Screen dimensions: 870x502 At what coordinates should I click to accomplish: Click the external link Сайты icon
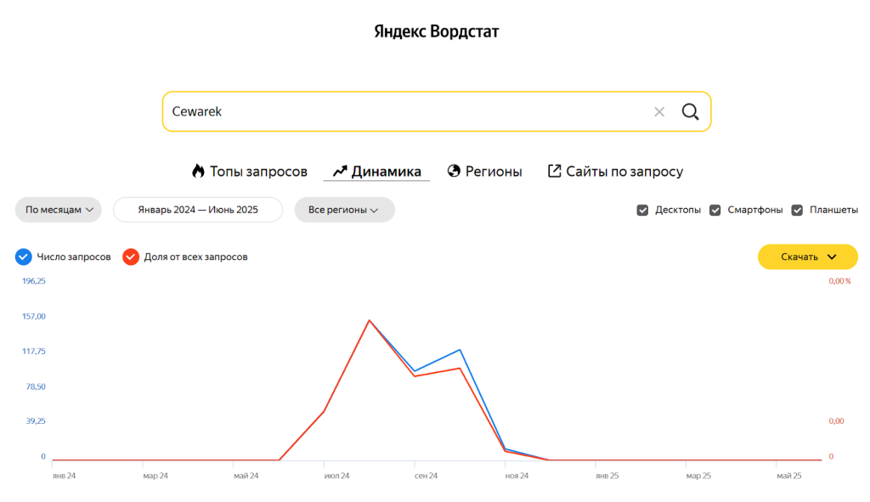(554, 171)
